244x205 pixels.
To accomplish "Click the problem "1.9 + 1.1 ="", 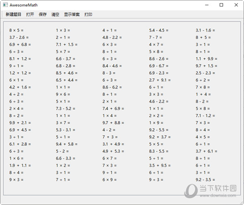I will 20,165.
